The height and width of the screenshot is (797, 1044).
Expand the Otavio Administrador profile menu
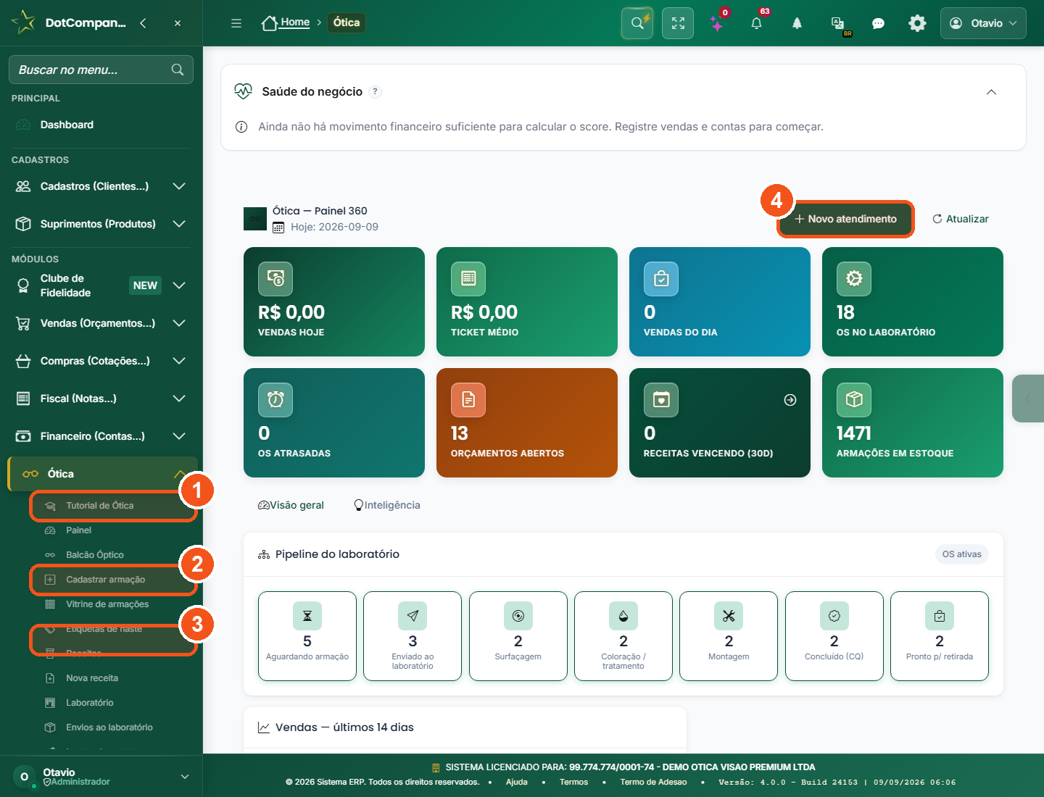tap(101, 777)
